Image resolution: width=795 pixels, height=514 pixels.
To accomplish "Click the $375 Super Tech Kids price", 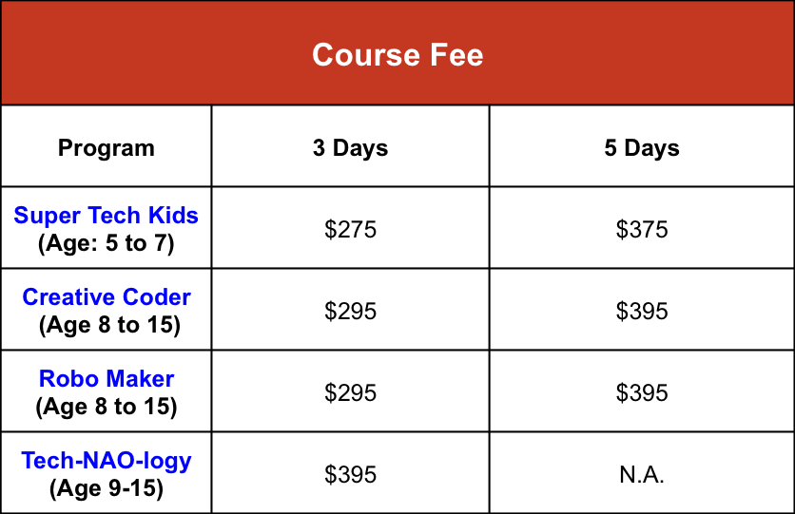I will pos(642,229).
